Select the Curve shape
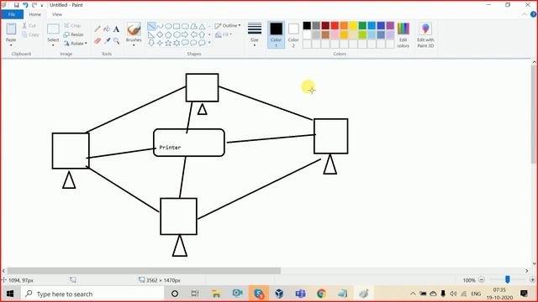 tap(160, 26)
